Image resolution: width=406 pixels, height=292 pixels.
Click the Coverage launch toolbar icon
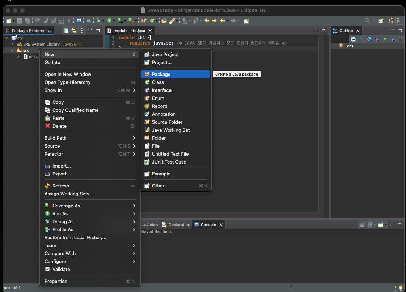[120, 21]
